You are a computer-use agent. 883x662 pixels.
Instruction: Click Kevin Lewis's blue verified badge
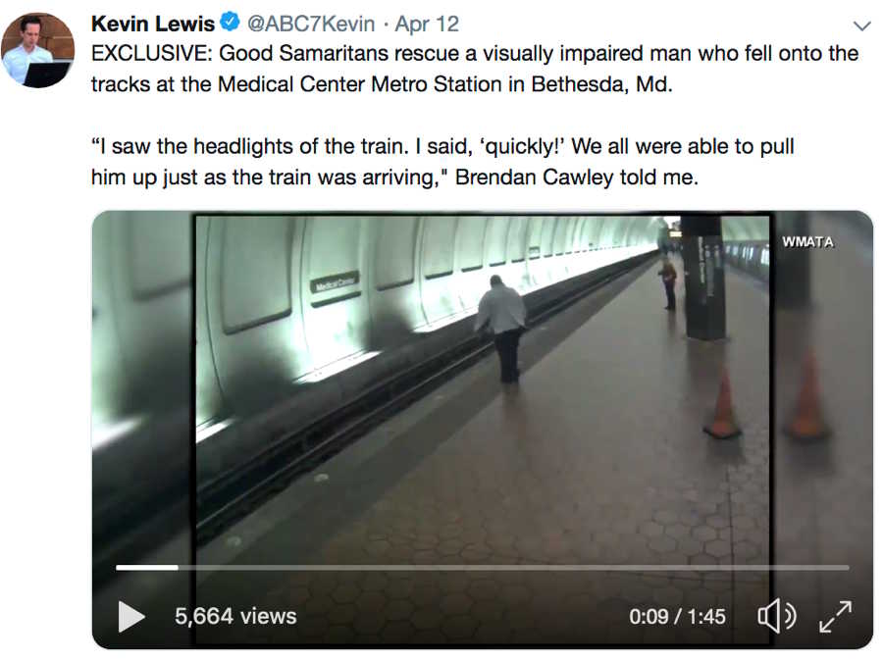(230, 22)
